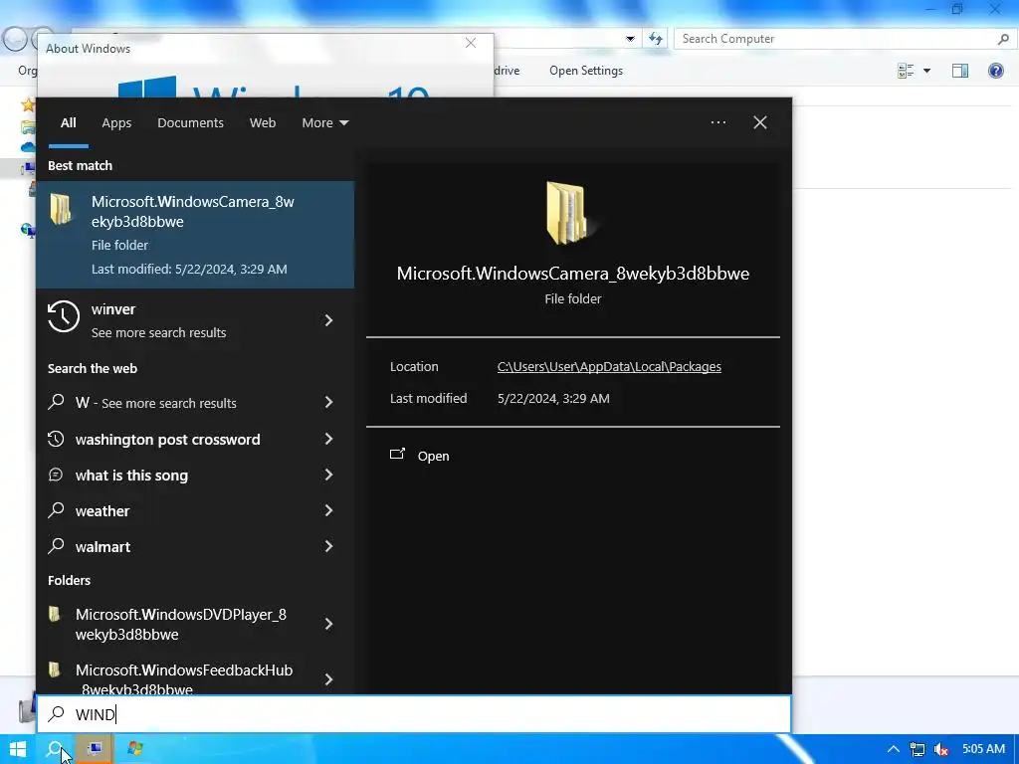Click the history clock icon beside winver
Image resolution: width=1019 pixels, height=764 pixels.
pyautogui.click(x=63, y=316)
